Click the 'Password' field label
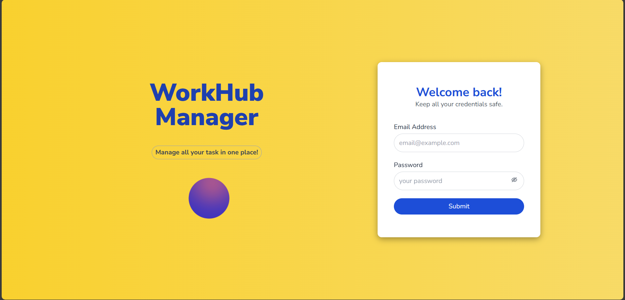This screenshot has height=300, width=625. coord(408,165)
